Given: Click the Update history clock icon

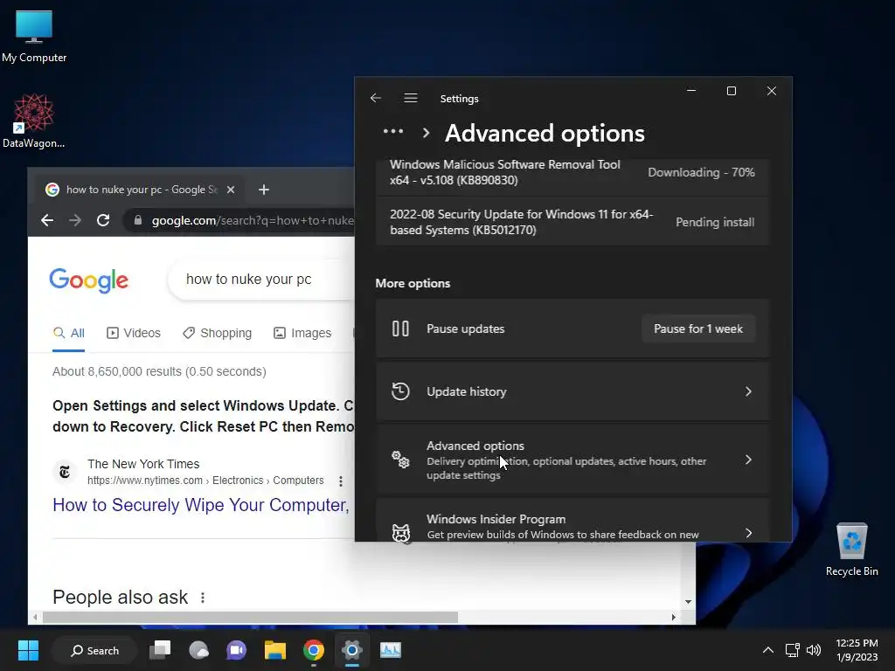Looking at the screenshot, I should click(x=400, y=391).
